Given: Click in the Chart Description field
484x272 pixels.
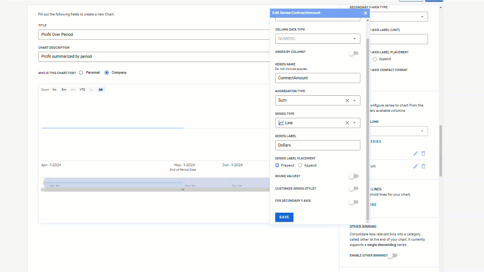Looking at the screenshot, I should [154, 57].
